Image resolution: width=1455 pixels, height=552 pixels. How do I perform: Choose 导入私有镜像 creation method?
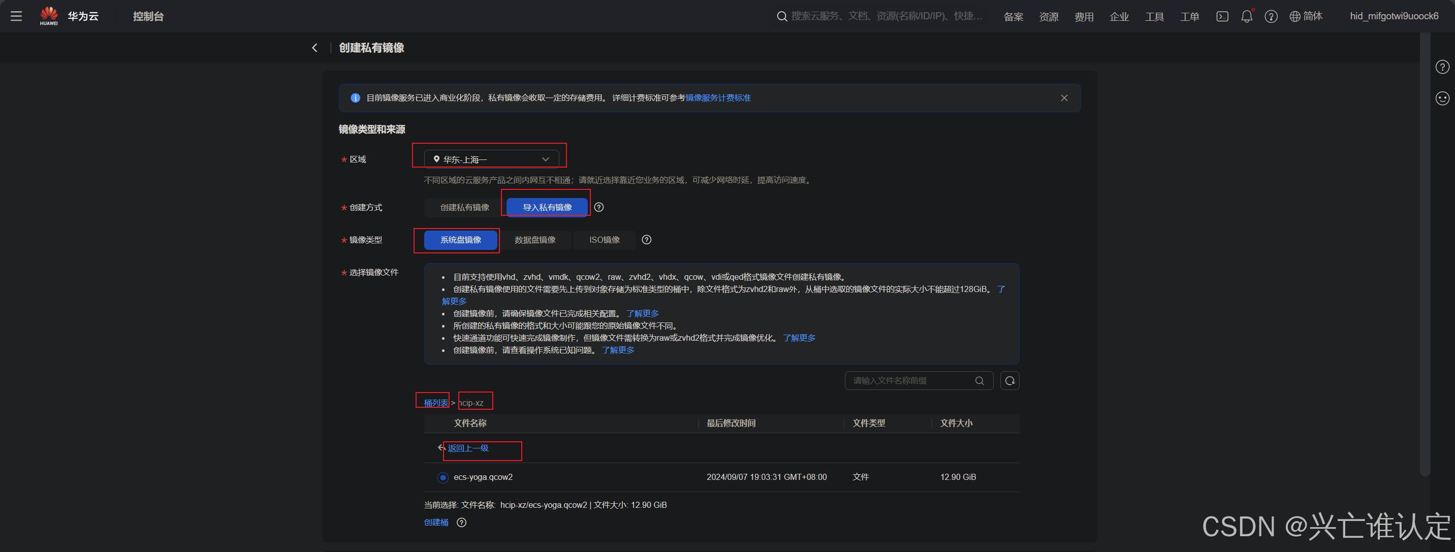(547, 208)
